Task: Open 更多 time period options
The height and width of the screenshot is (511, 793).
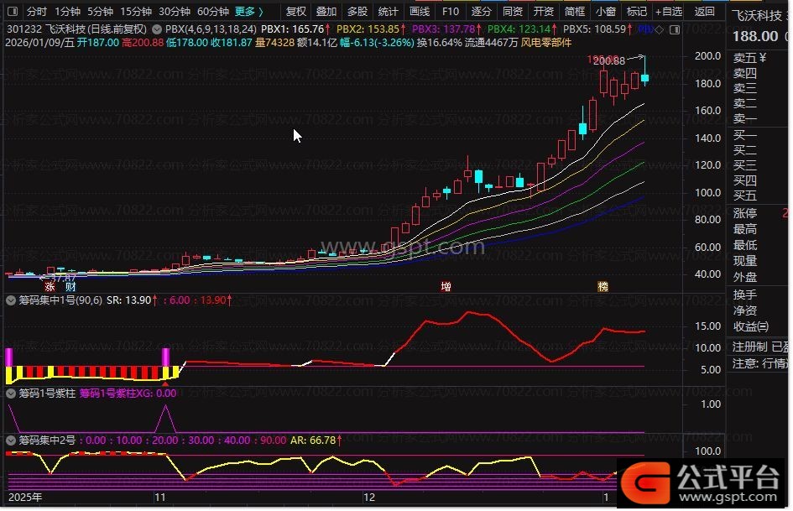Action: pyautogui.click(x=248, y=12)
